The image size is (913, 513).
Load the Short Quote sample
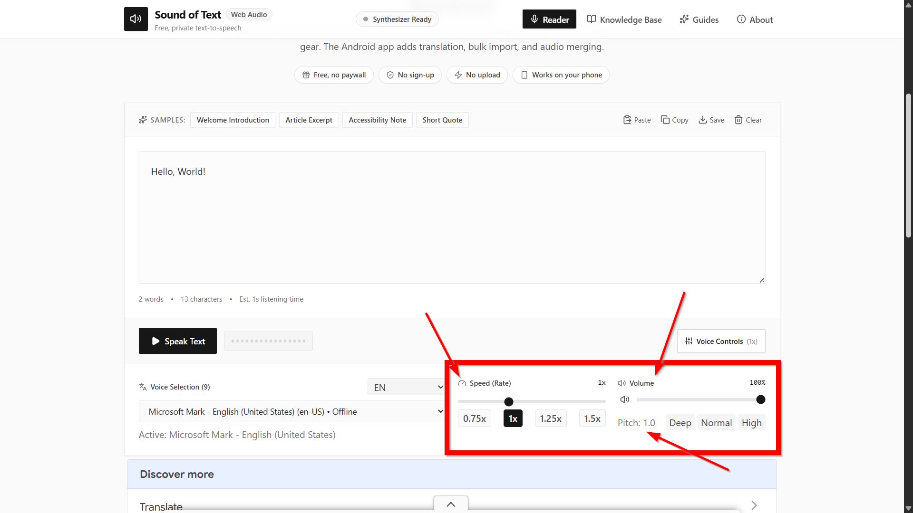(442, 120)
